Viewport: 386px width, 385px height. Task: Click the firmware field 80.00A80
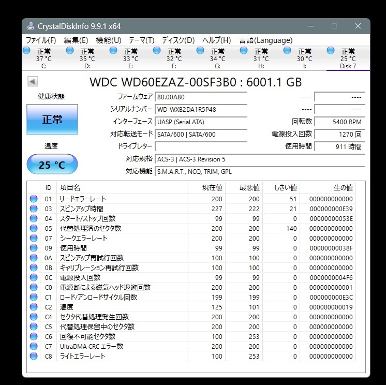[201, 97]
